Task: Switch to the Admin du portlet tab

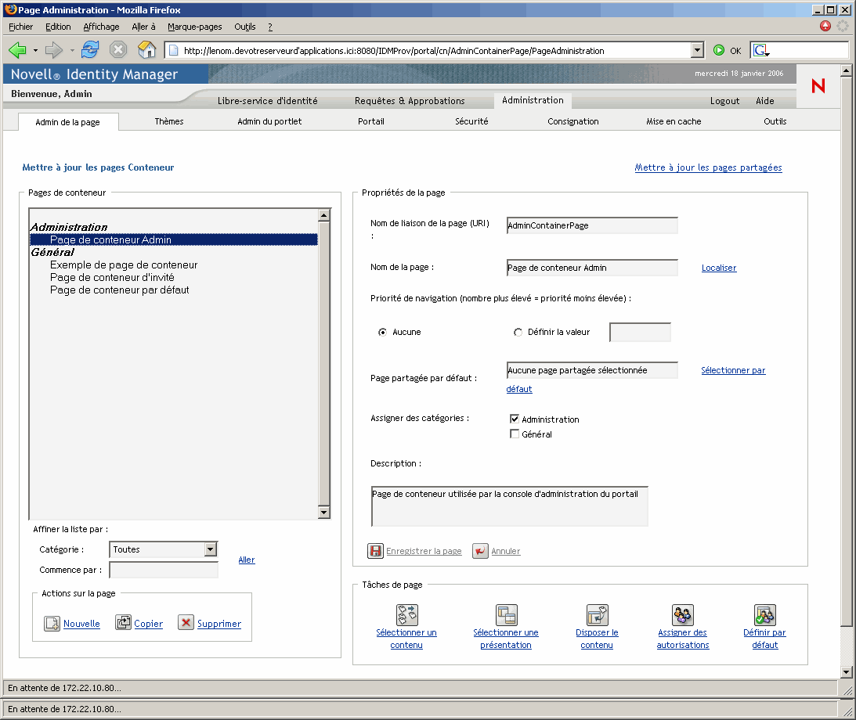Action: 269,121
